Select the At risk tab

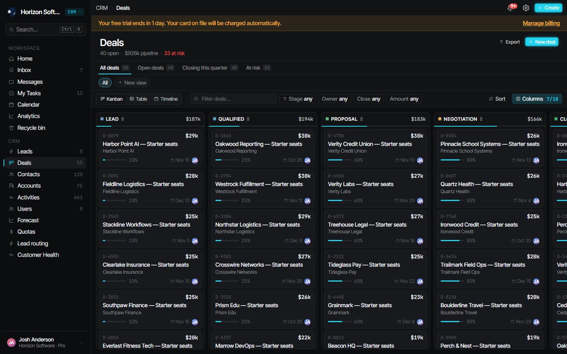click(x=258, y=68)
